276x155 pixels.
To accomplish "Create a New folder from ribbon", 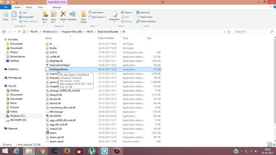I will coord(83,17).
